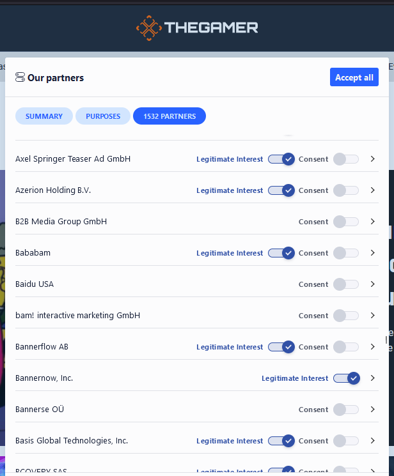
Task: Expand Bannerflow AB details
Action: click(372, 347)
